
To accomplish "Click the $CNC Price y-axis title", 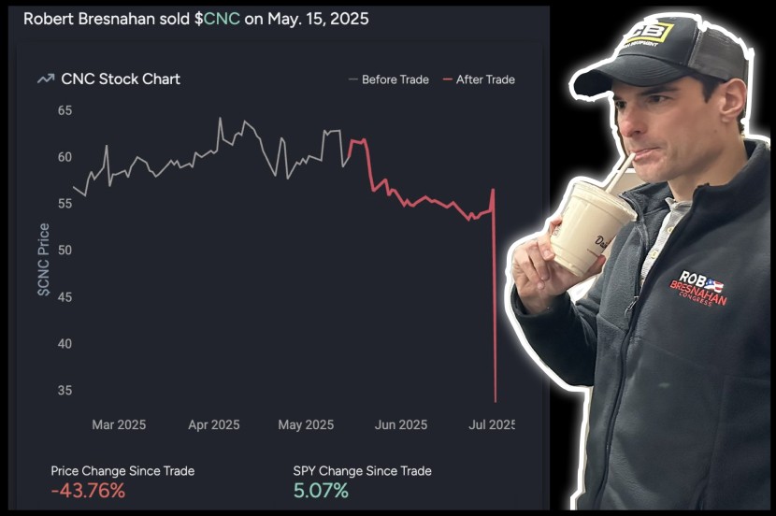I will [x=44, y=260].
